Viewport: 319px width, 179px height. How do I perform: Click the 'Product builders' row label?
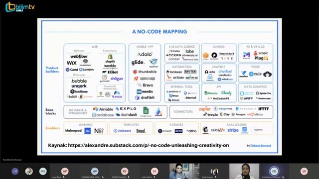[52, 70]
